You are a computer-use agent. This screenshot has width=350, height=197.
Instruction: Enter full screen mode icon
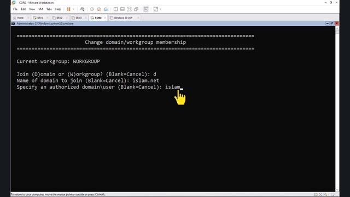point(129,9)
